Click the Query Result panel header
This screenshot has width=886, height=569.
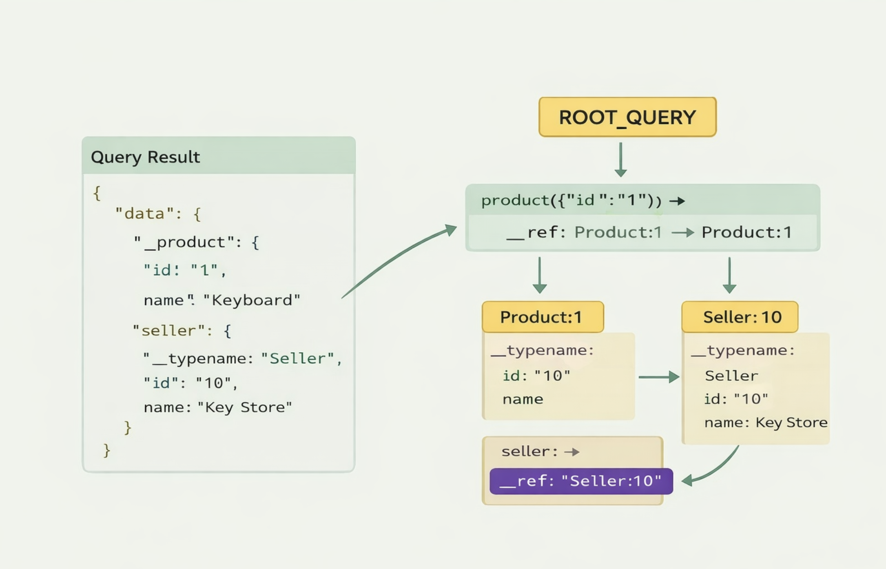pos(219,156)
